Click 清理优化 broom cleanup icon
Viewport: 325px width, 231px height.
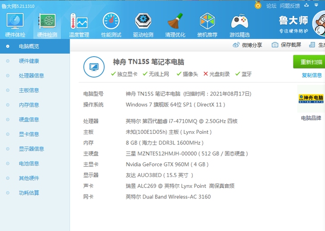click(175, 21)
